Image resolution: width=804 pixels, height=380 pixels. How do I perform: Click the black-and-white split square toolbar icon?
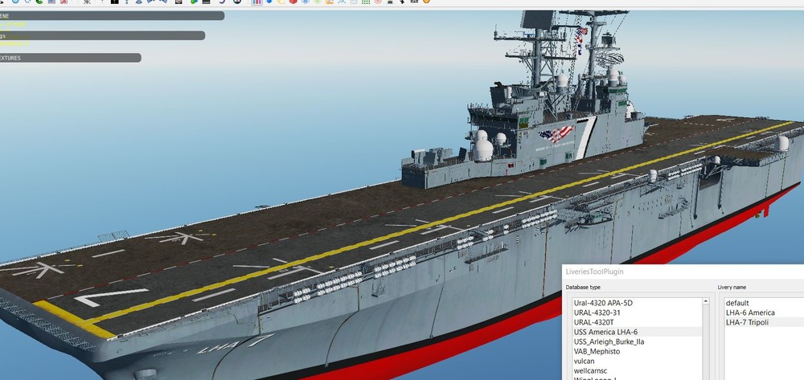click(115, 2)
